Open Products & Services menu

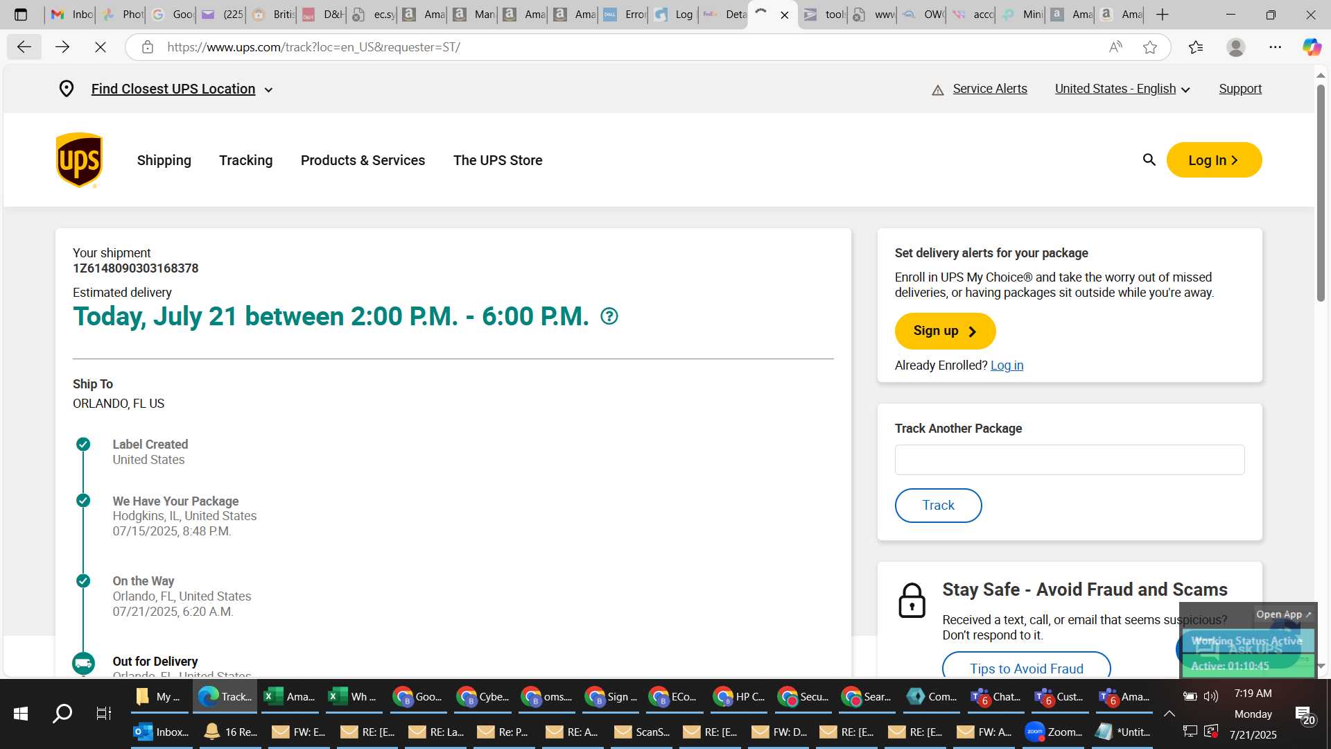363,160
